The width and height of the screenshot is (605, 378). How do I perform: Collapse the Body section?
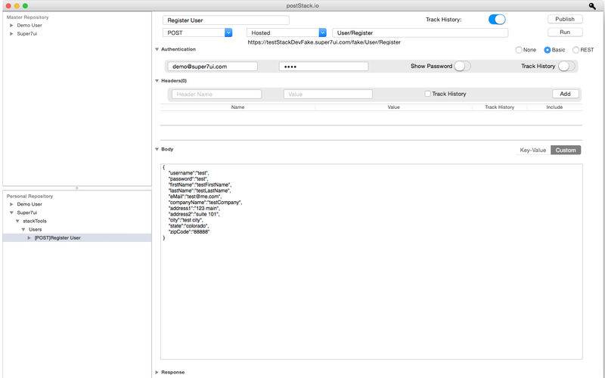pos(157,149)
